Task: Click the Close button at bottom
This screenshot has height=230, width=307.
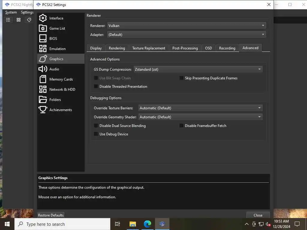Action: [258, 215]
